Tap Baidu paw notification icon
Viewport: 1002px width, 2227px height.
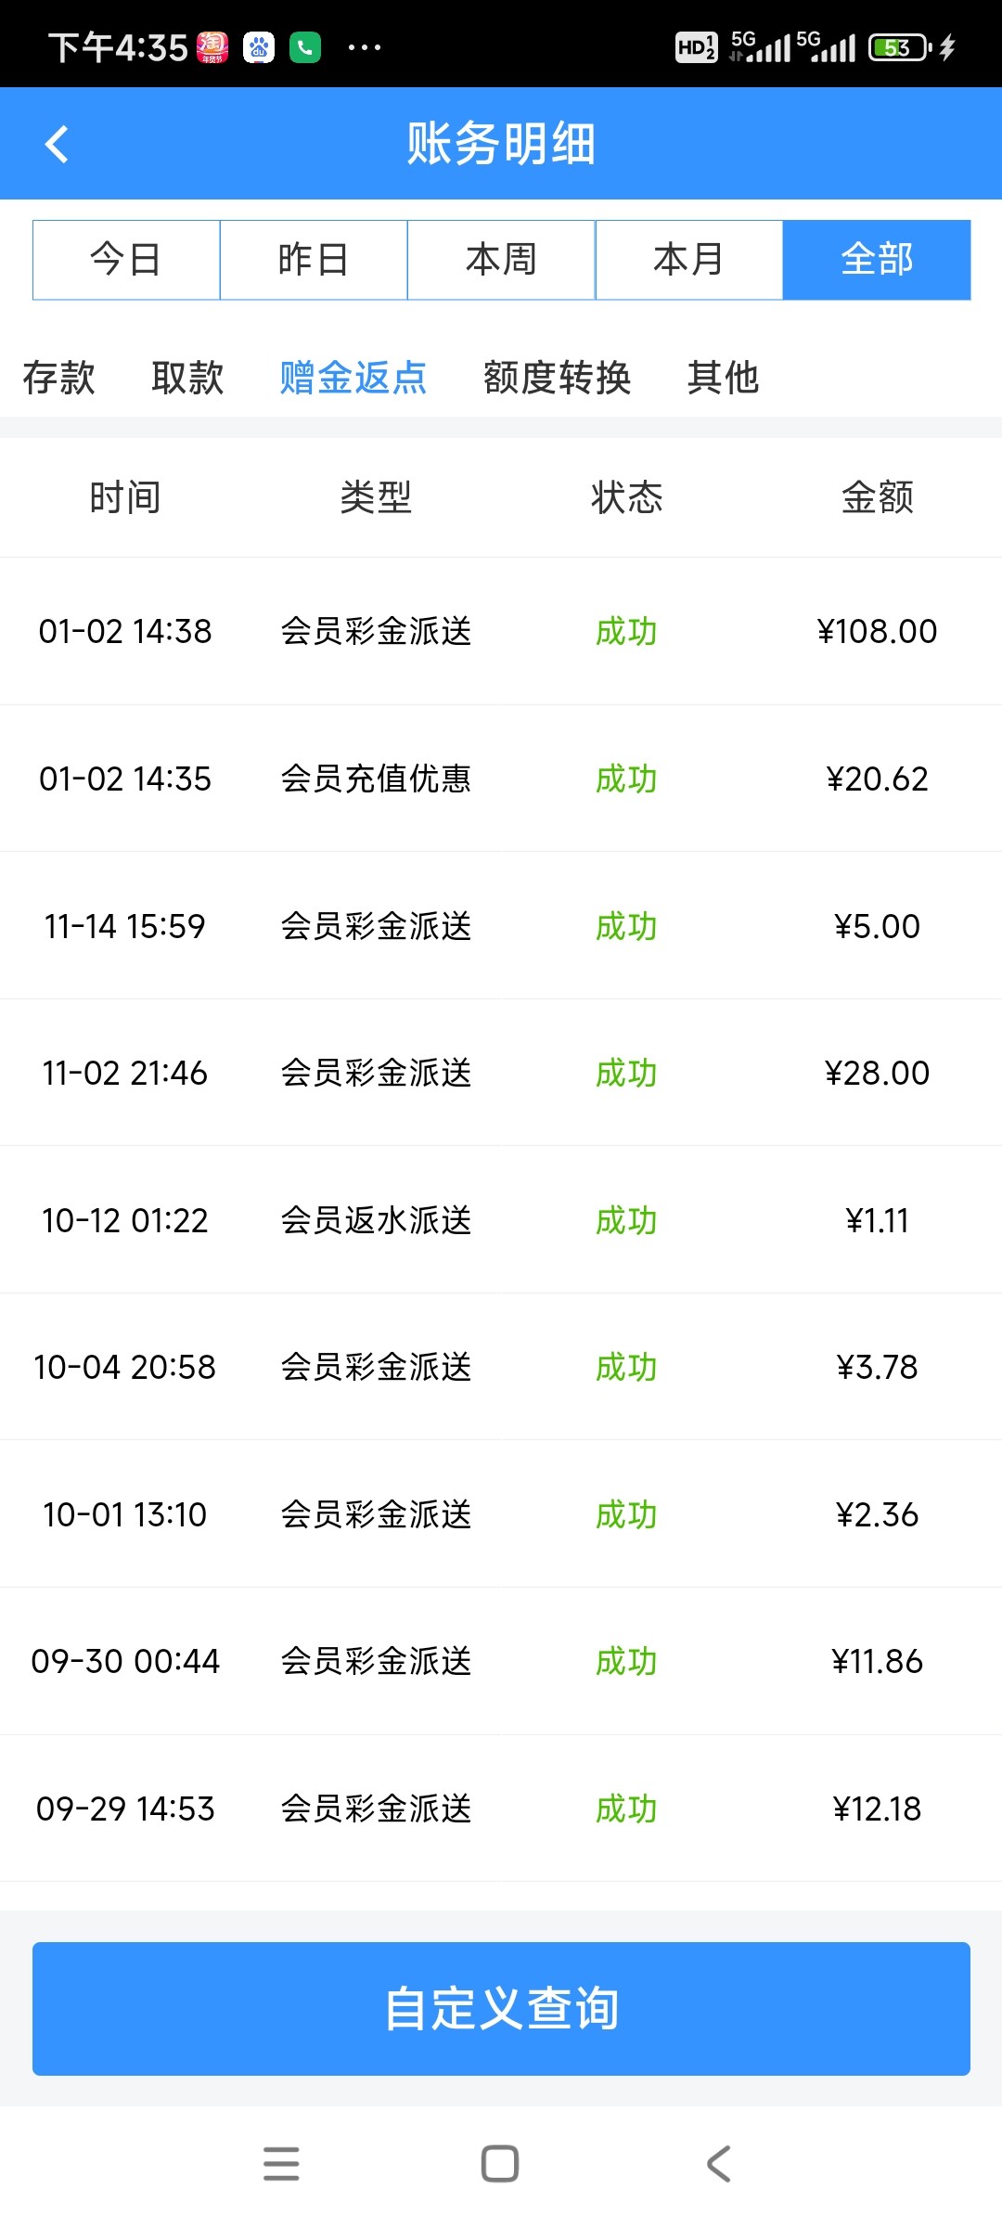tap(259, 47)
